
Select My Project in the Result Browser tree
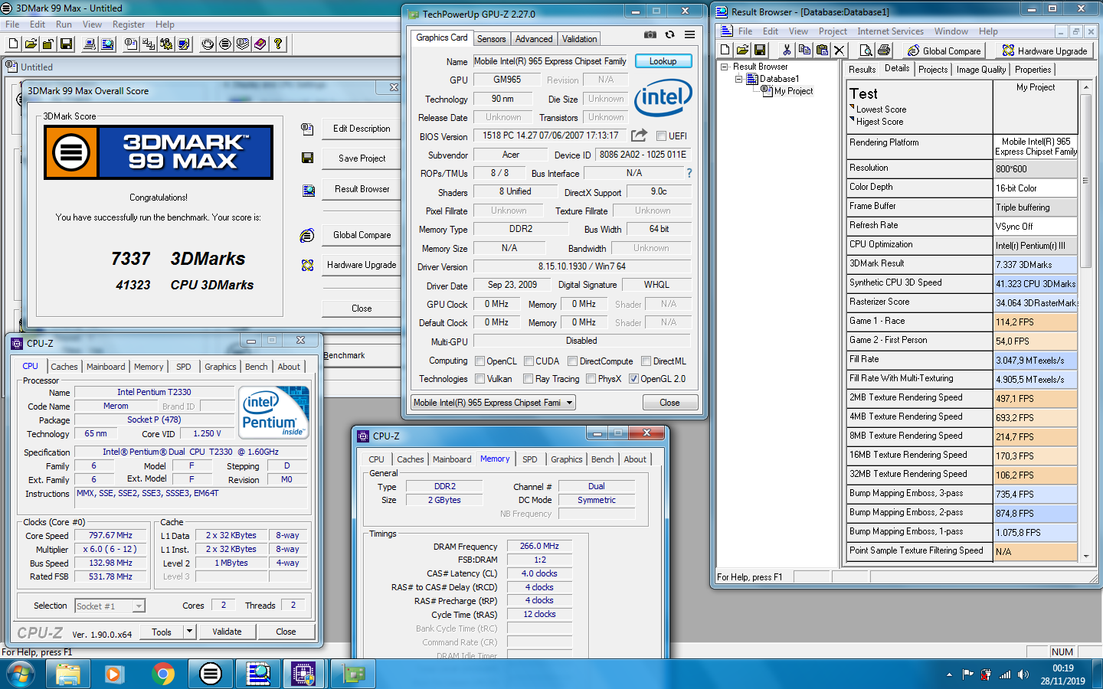coord(794,91)
